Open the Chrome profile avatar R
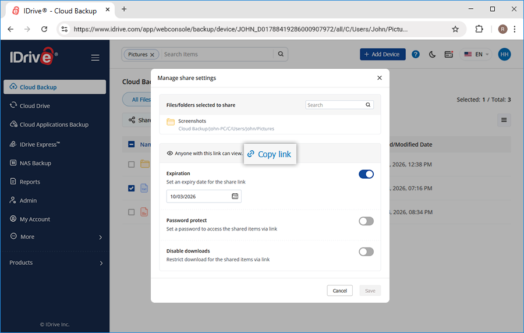The width and height of the screenshot is (524, 333). pos(502,29)
